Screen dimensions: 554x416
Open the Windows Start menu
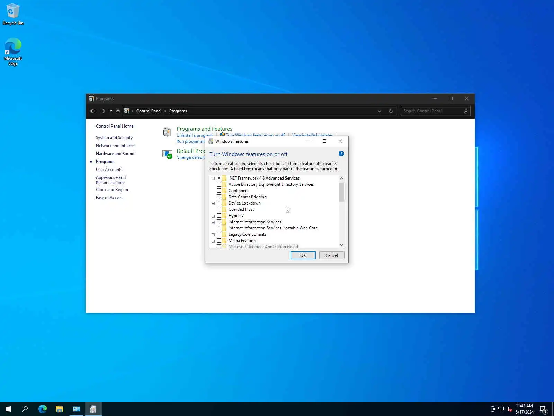pyautogui.click(x=8, y=409)
